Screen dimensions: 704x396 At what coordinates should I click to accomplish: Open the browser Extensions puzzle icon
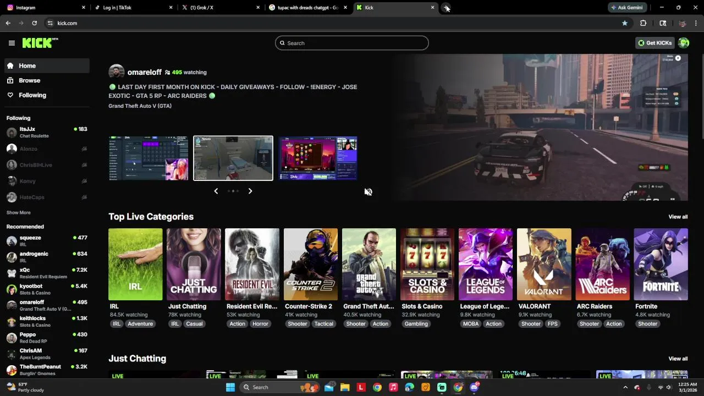coord(643,23)
